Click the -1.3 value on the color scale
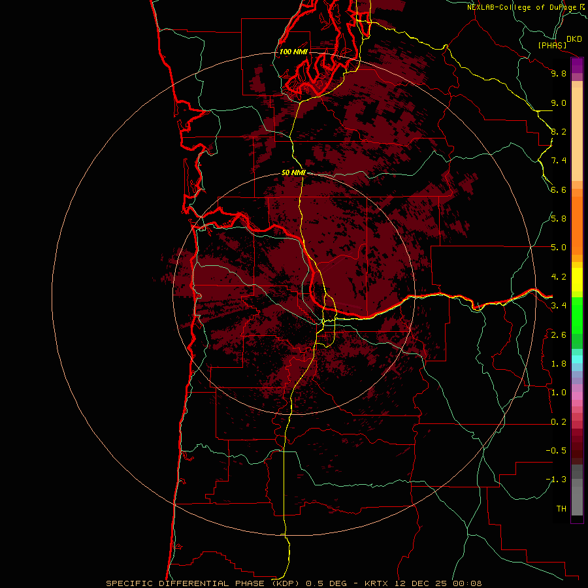The image size is (588, 588). [556, 480]
